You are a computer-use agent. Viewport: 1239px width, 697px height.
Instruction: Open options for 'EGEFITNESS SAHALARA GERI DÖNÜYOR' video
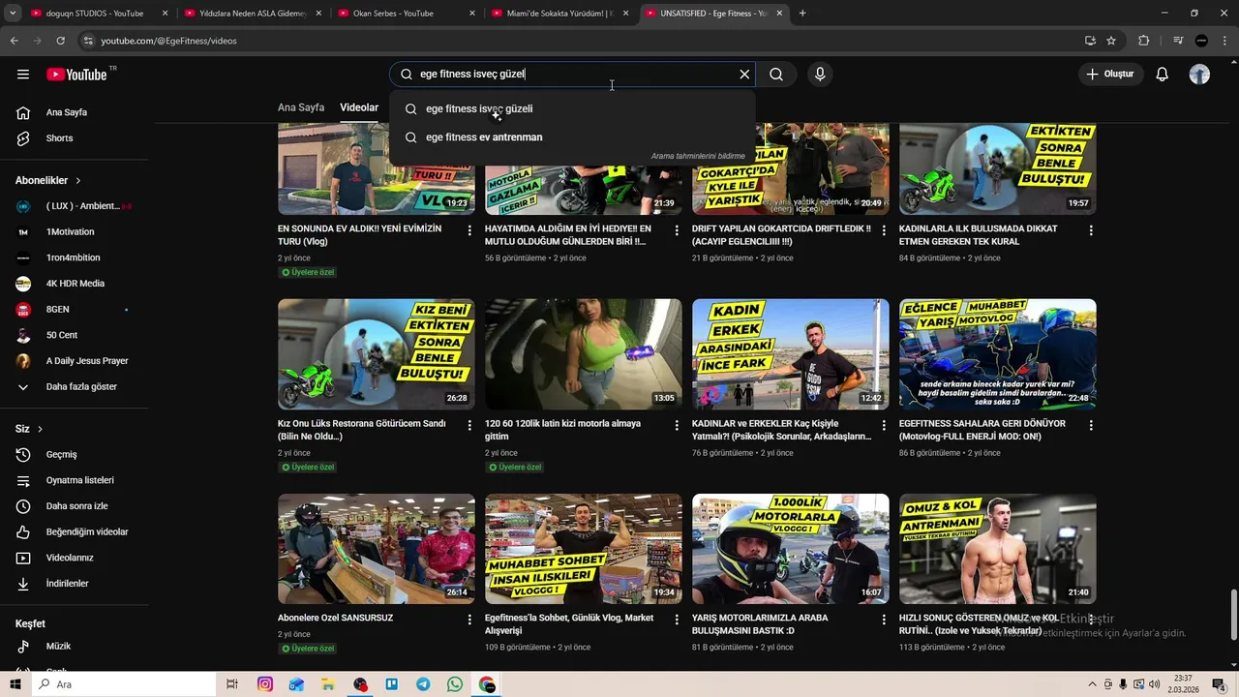[1091, 426]
